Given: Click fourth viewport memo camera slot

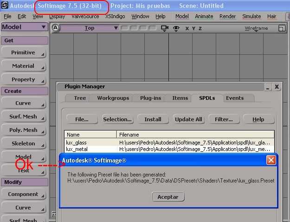Looking at the screenshot, I should click(x=152, y=28).
